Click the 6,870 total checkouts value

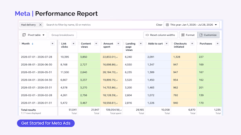point(192,110)
